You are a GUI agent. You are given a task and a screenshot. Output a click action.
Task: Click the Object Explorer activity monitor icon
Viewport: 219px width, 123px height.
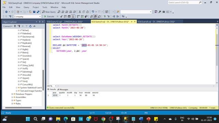pyautogui.click(x=34, y=26)
